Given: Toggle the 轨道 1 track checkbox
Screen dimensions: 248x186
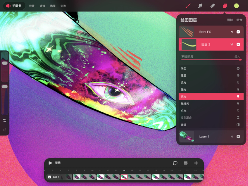Looking at the screenshot, I should coord(50,177).
